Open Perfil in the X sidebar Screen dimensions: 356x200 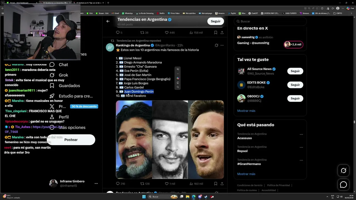59,117
